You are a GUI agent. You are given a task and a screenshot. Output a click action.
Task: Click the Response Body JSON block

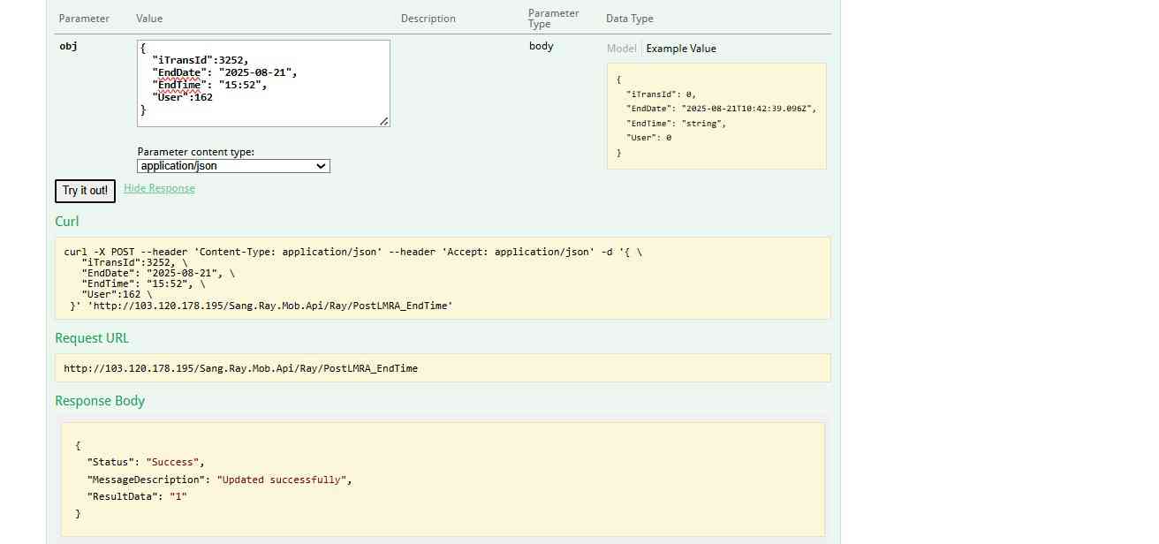coord(442,480)
